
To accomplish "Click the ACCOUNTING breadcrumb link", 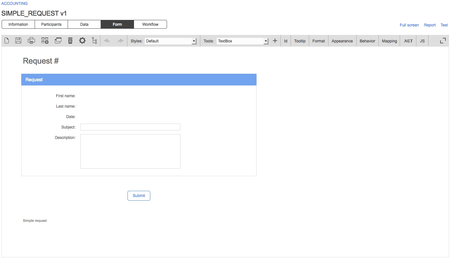I will point(15,4).
